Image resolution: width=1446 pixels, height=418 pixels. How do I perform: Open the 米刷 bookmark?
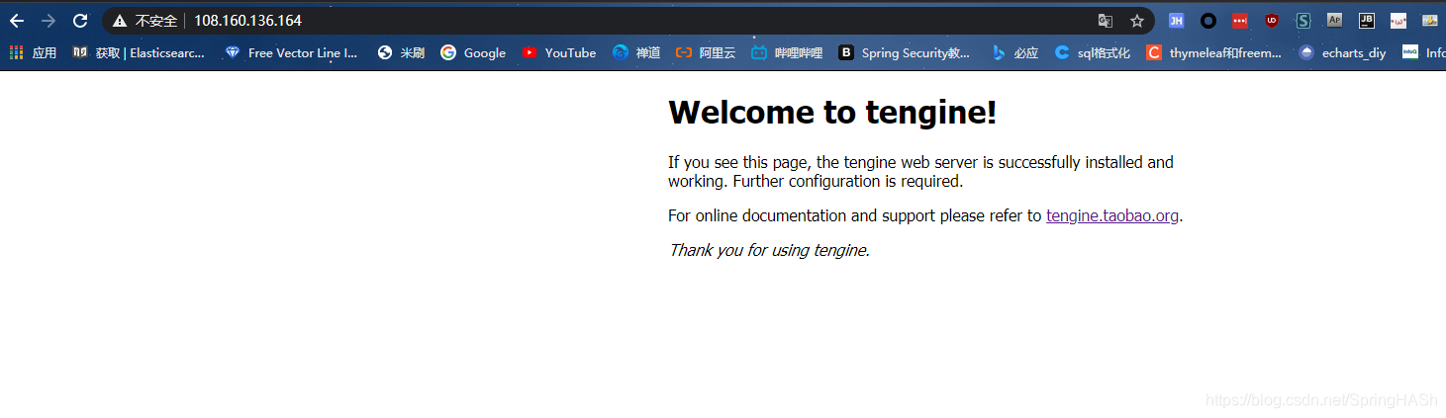(401, 53)
